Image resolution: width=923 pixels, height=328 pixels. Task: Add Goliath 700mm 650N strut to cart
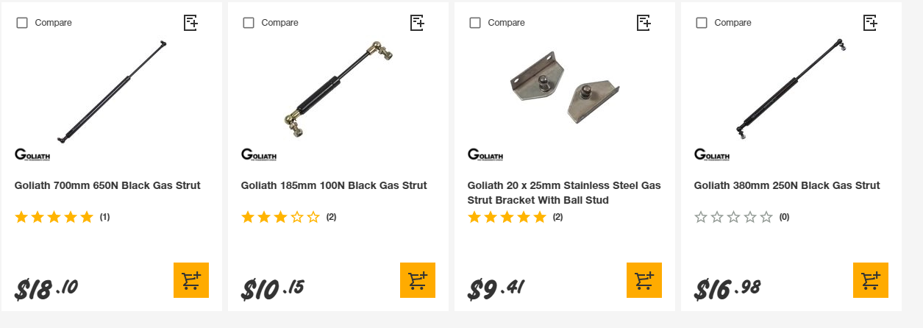coord(191,280)
